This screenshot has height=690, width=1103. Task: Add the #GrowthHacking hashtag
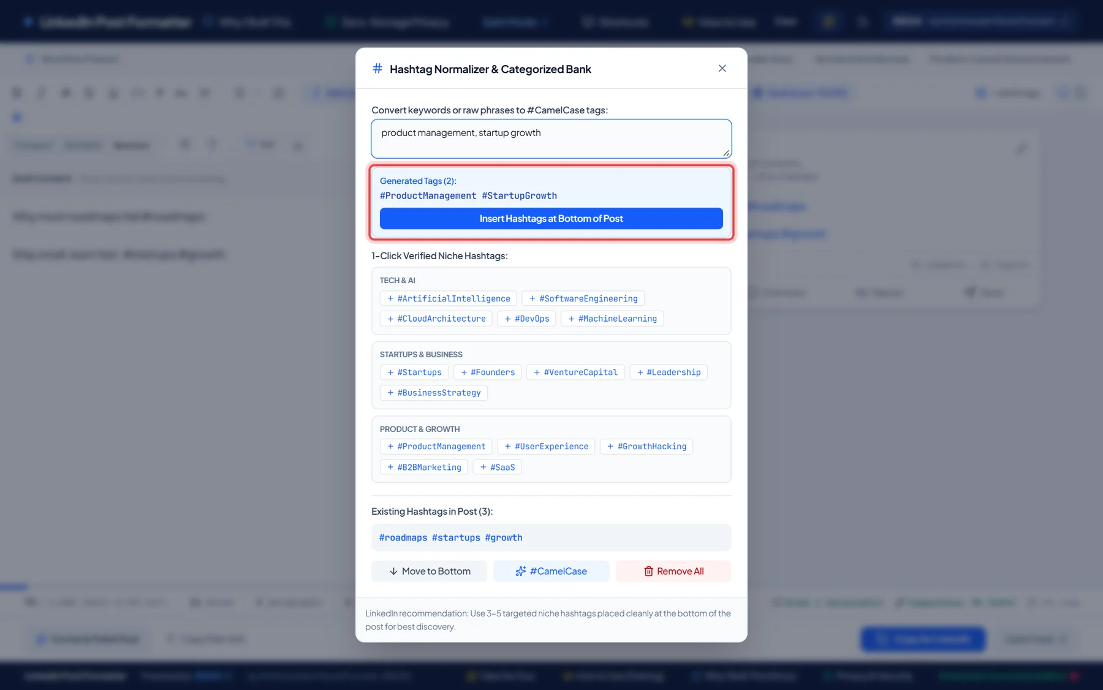tap(646, 447)
